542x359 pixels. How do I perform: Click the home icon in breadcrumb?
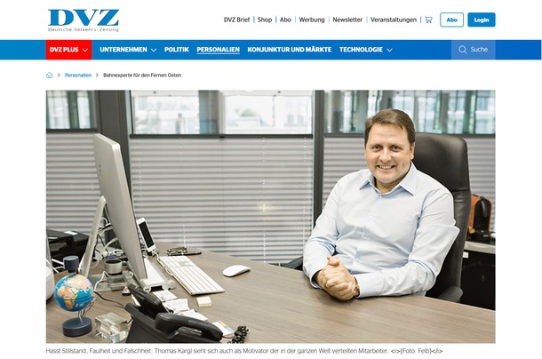point(50,75)
